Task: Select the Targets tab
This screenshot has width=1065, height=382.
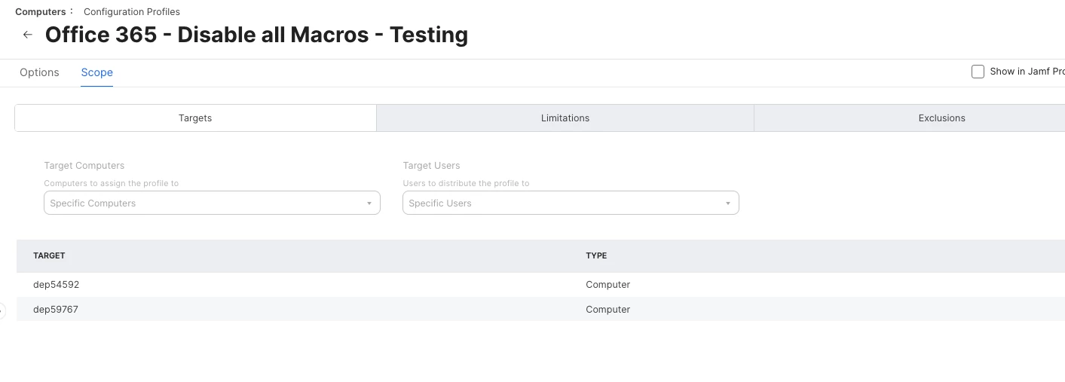Action: (x=195, y=118)
